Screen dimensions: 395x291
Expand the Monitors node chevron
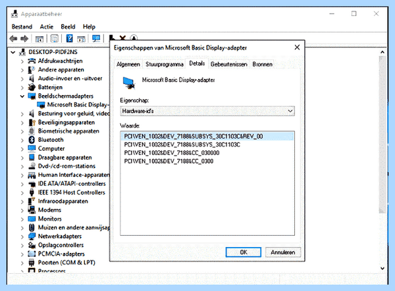(x=22, y=219)
